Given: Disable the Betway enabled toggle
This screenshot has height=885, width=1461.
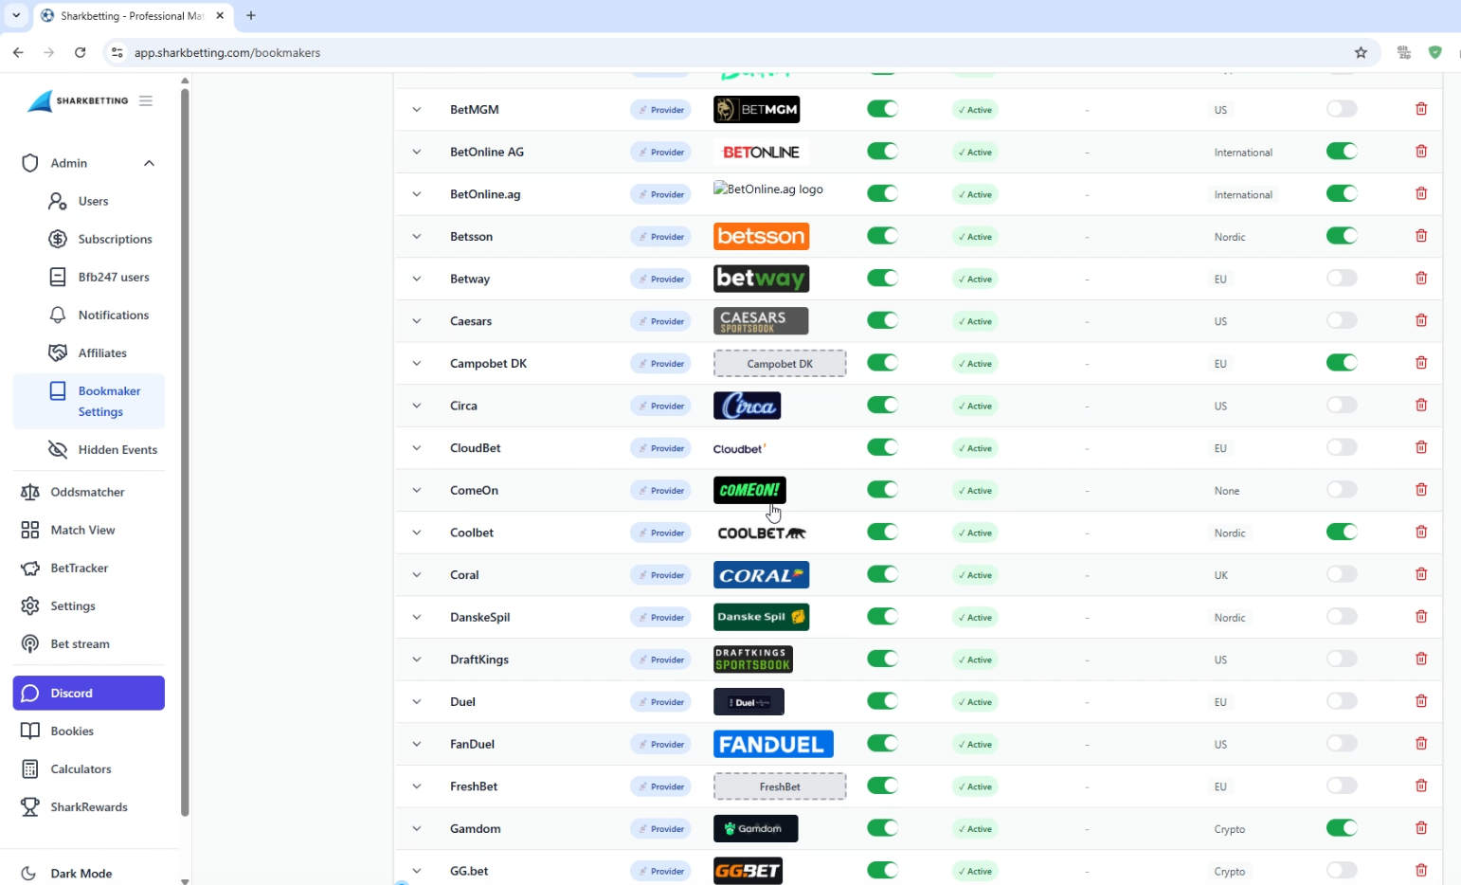Looking at the screenshot, I should [882, 279].
